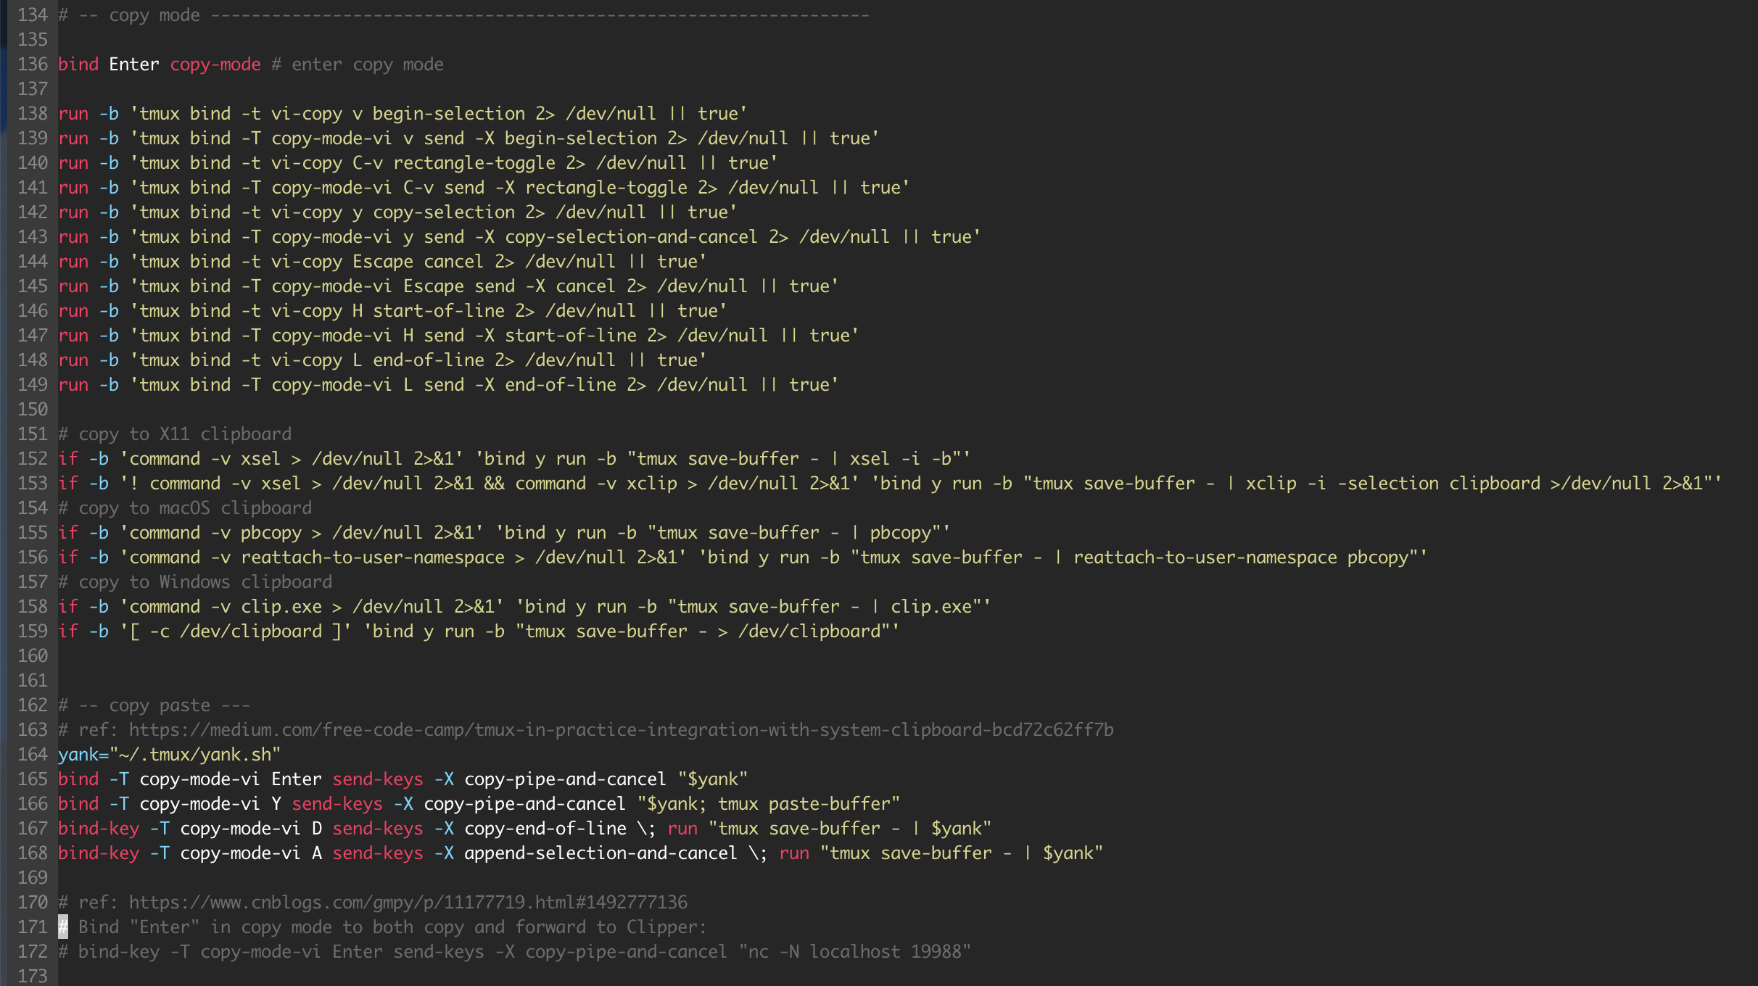
Task: Click line number 150 in the gutter
Action: pos(33,410)
